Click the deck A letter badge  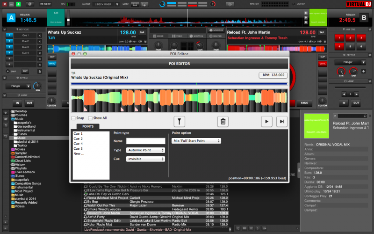(x=11, y=18)
